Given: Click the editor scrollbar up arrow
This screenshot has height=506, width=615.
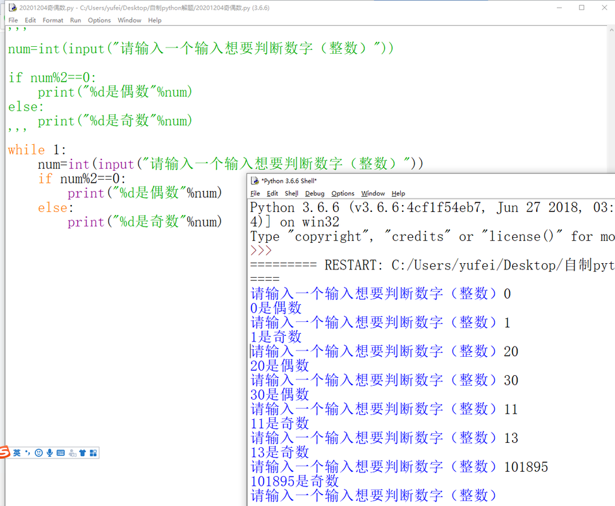Looking at the screenshot, I should pyautogui.click(x=611, y=30).
